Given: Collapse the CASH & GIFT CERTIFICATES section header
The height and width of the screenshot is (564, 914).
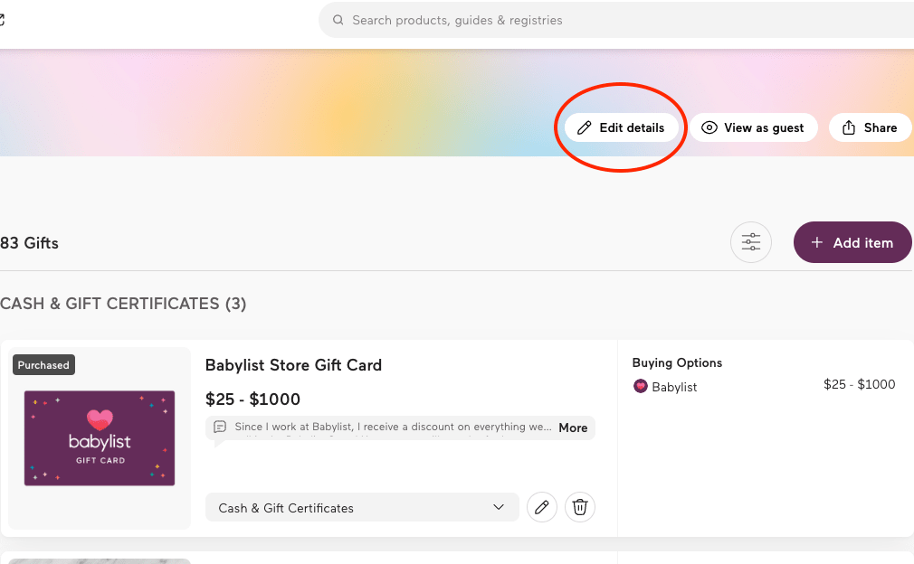Looking at the screenshot, I should [x=124, y=304].
